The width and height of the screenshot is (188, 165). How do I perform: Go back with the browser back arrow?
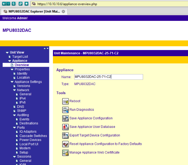tap(4, 4)
